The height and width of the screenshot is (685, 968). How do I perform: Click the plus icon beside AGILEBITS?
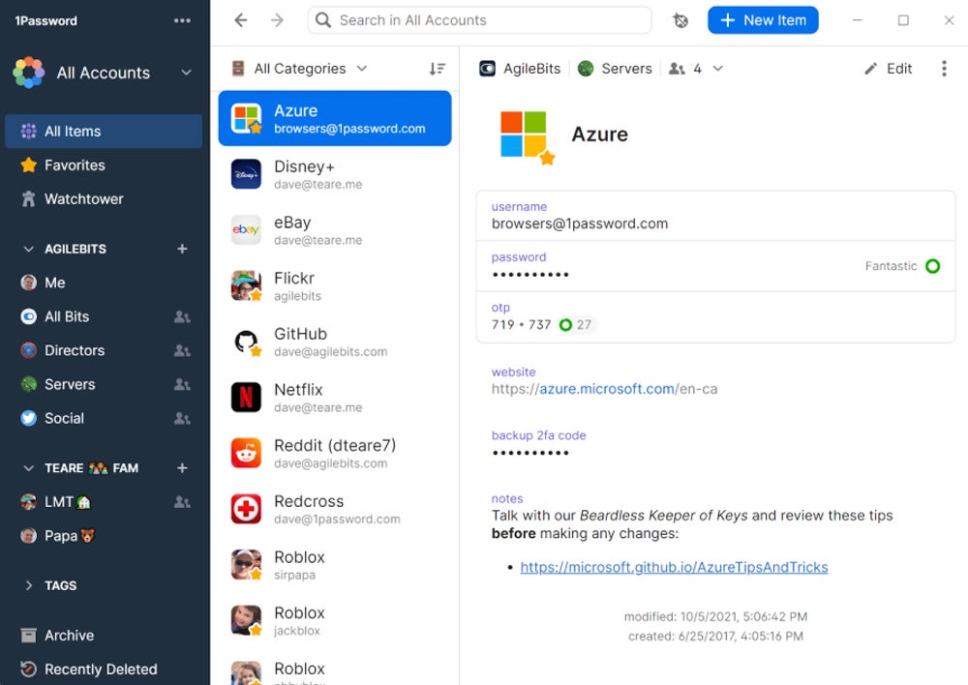click(182, 249)
